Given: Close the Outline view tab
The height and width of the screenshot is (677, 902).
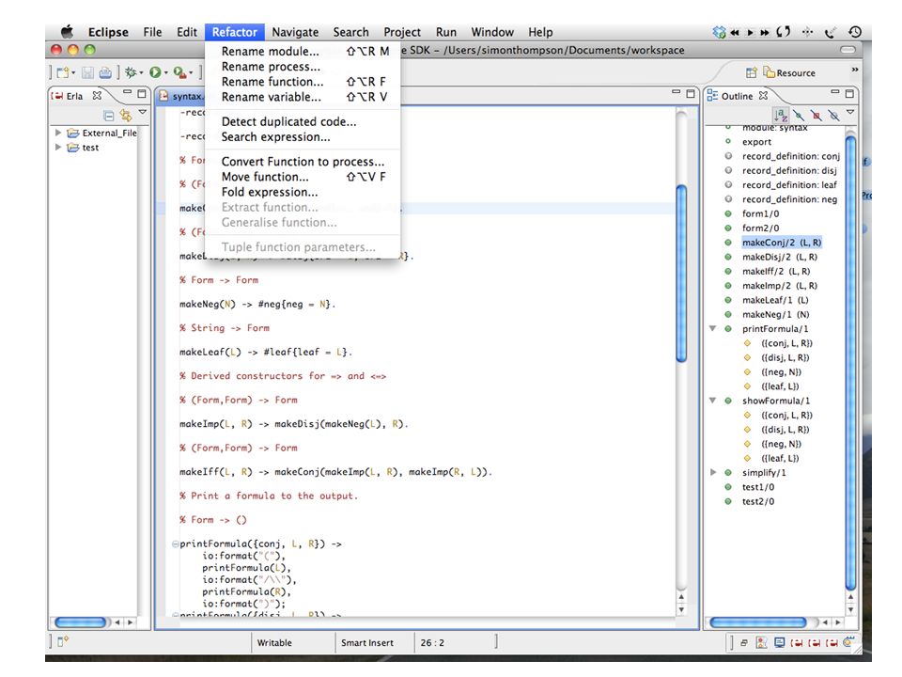Looking at the screenshot, I should pos(763,96).
